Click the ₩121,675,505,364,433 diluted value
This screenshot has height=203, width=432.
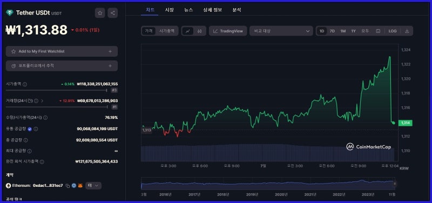(x=97, y=161)
